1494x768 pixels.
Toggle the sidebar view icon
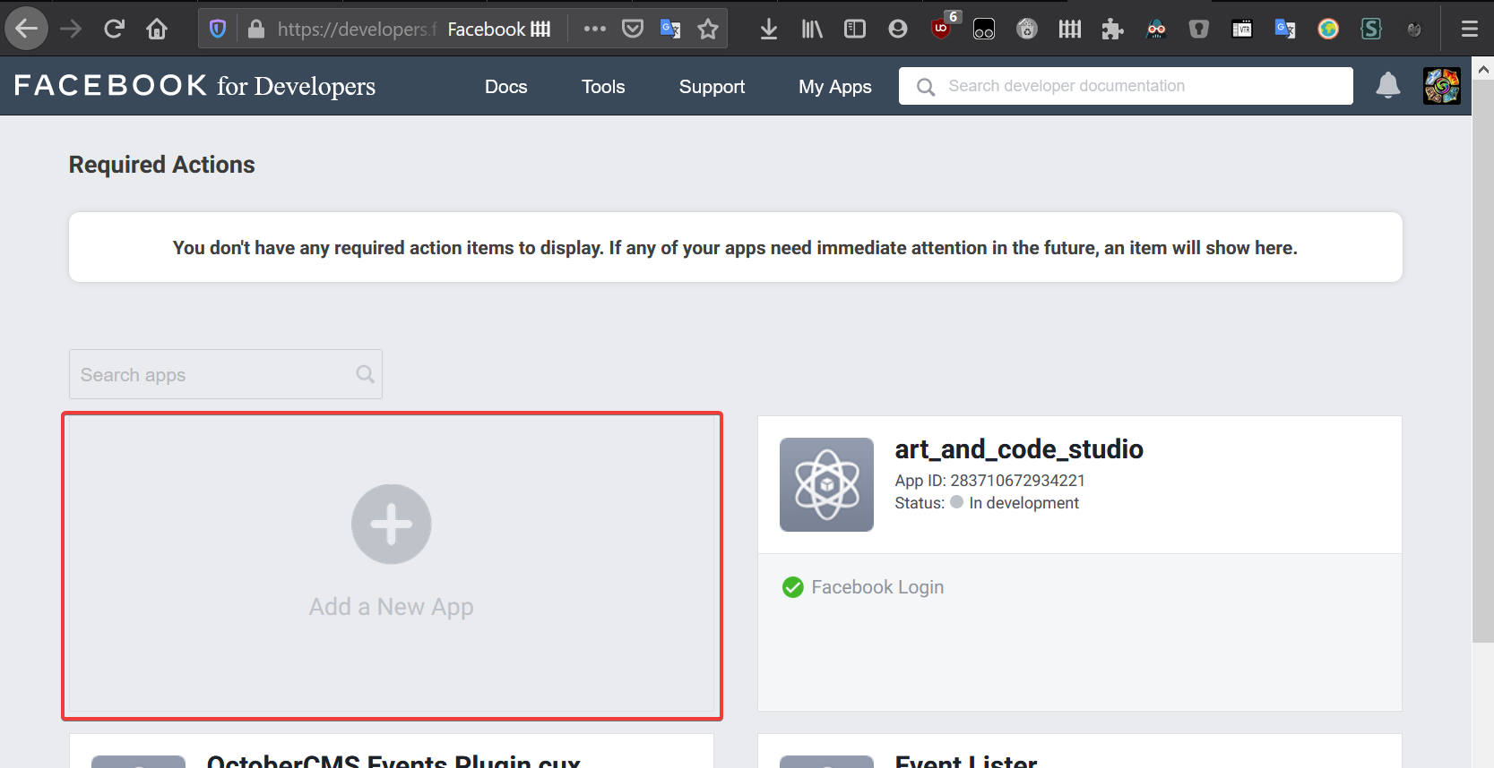[x=855, y=29]
